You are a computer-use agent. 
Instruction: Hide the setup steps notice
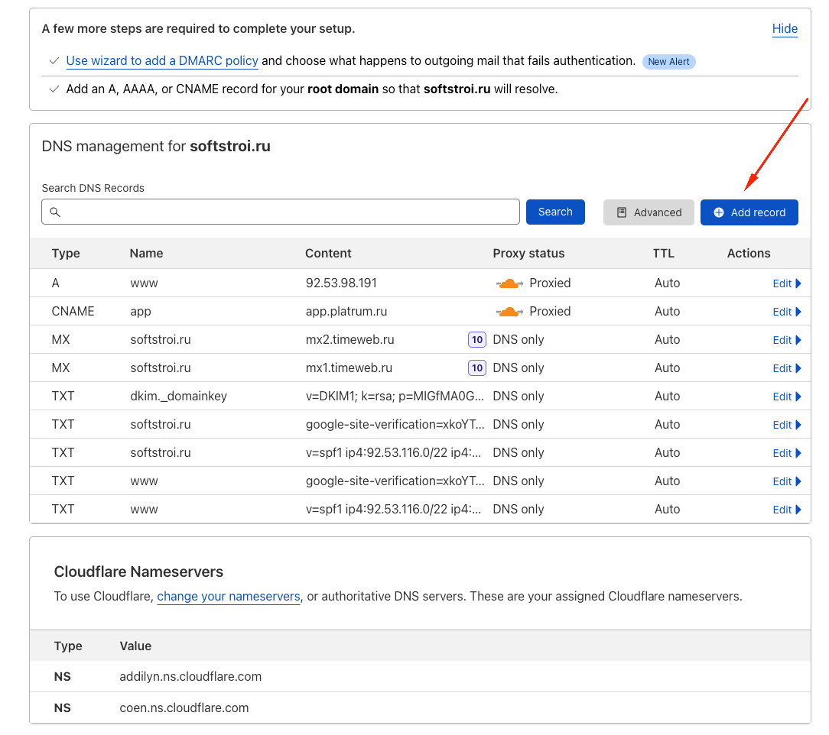(785, 29)
